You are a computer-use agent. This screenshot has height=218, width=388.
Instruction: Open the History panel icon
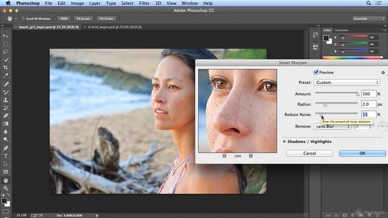315,35
